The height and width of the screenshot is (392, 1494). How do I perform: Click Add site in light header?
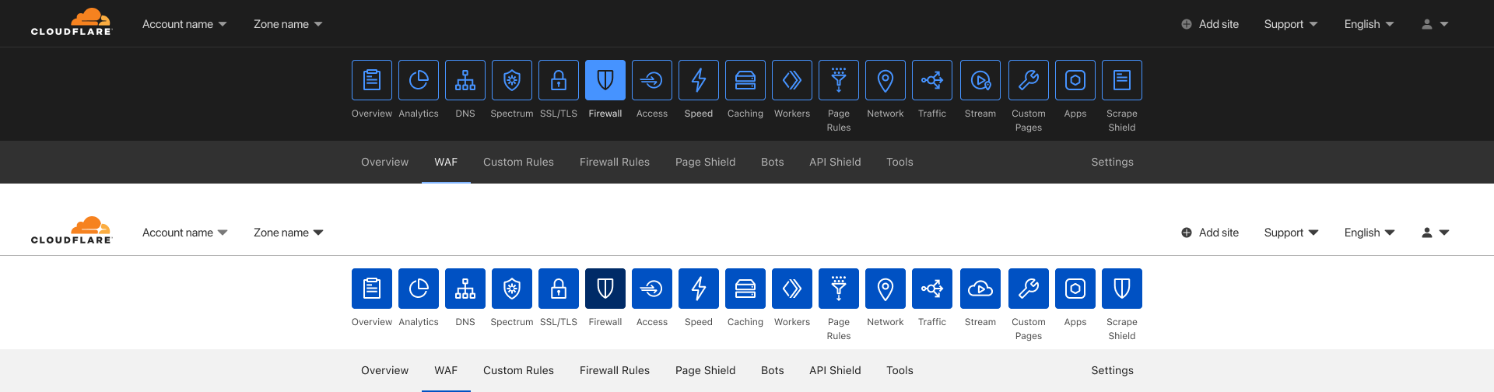coord(1210,233)
